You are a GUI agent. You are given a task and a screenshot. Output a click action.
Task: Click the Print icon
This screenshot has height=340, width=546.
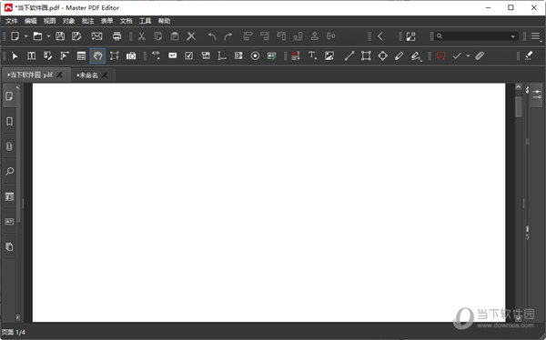click(117, 36)
